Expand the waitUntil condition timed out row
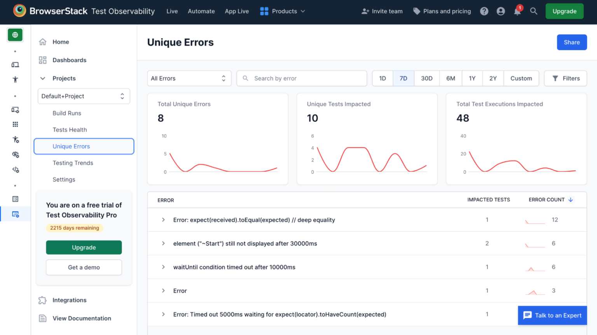The image size is (597, 335). (x=163, y=267)
